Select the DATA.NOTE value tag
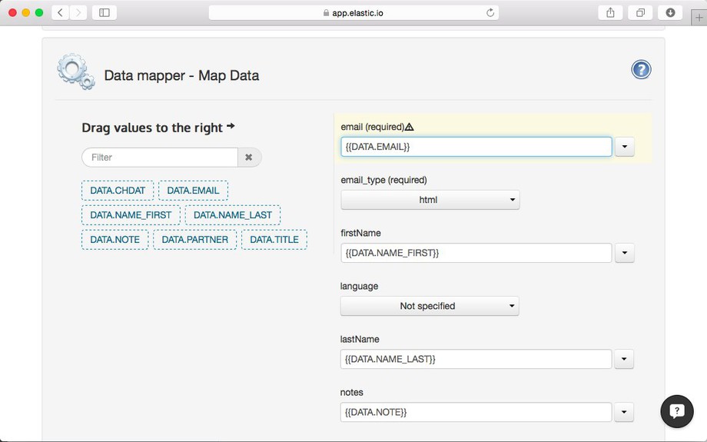 coord(115,240)
